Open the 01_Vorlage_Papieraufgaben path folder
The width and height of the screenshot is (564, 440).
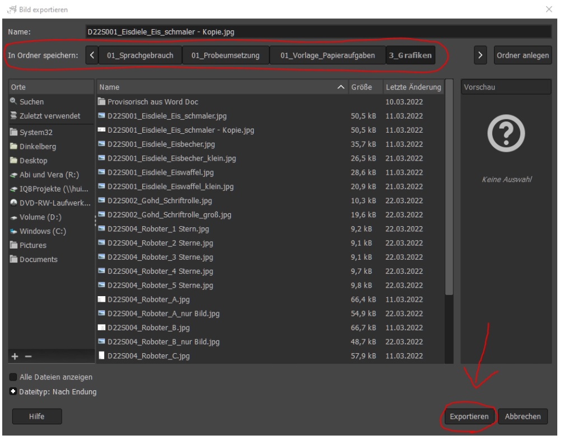point(327,55)
